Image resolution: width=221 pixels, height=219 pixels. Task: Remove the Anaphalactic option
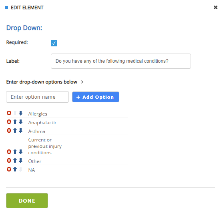coord(9,121)
